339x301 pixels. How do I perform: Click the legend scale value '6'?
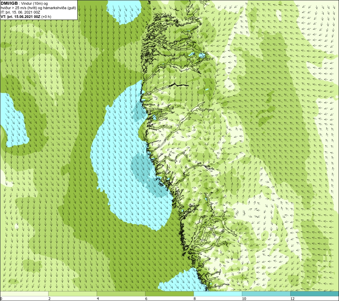[146, 299]
